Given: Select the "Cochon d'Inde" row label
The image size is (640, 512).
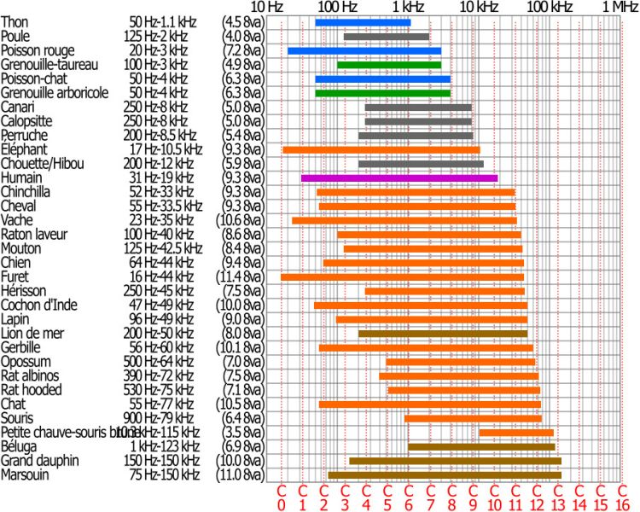Looking at the screenshot, I should click(x=37, y=305).
